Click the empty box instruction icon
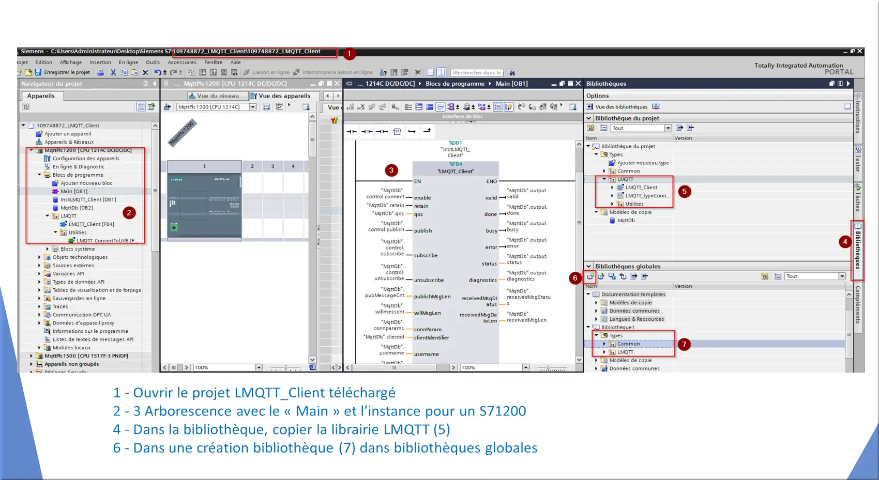Viewport: 879px width, 480px height. tap(397, 131)
